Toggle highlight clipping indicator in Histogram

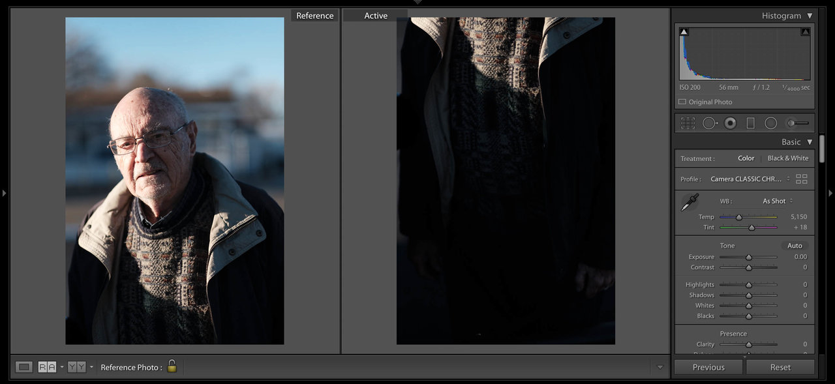coord(805,31)
